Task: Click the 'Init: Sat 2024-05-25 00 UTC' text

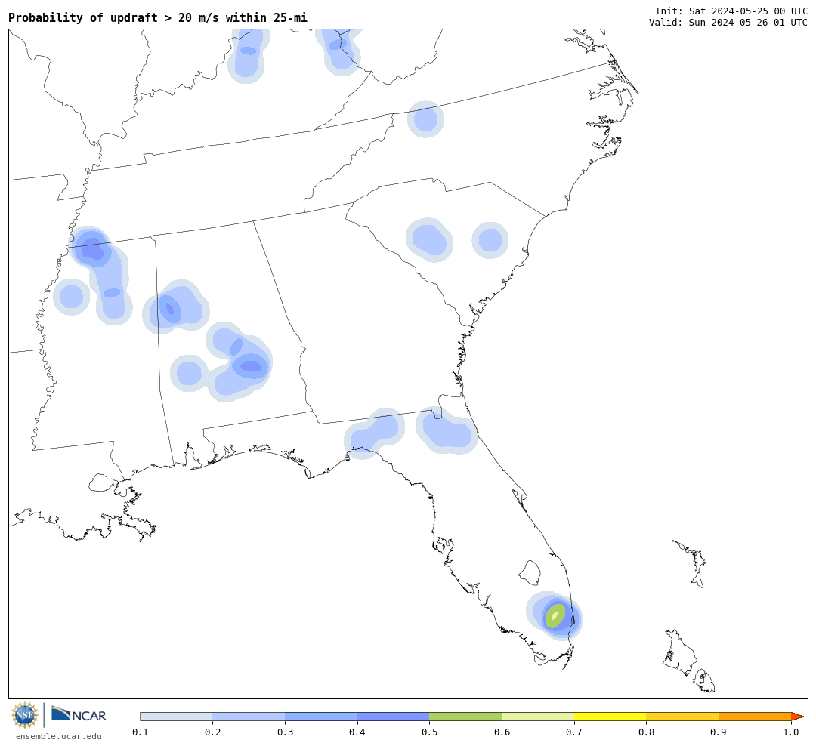Action: pyautogui.click(x=731, y=11)
